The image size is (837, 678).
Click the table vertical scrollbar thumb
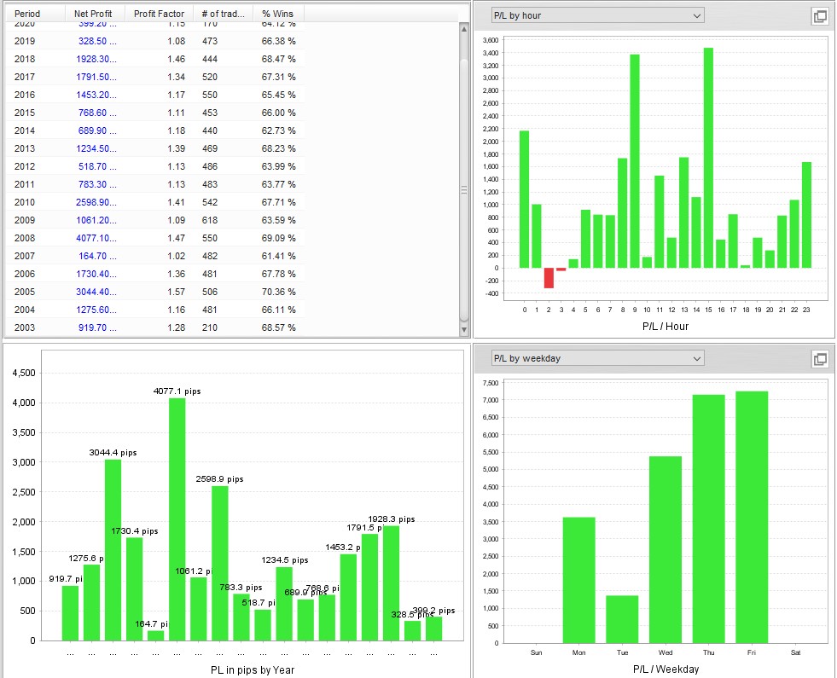pos(464,189)
